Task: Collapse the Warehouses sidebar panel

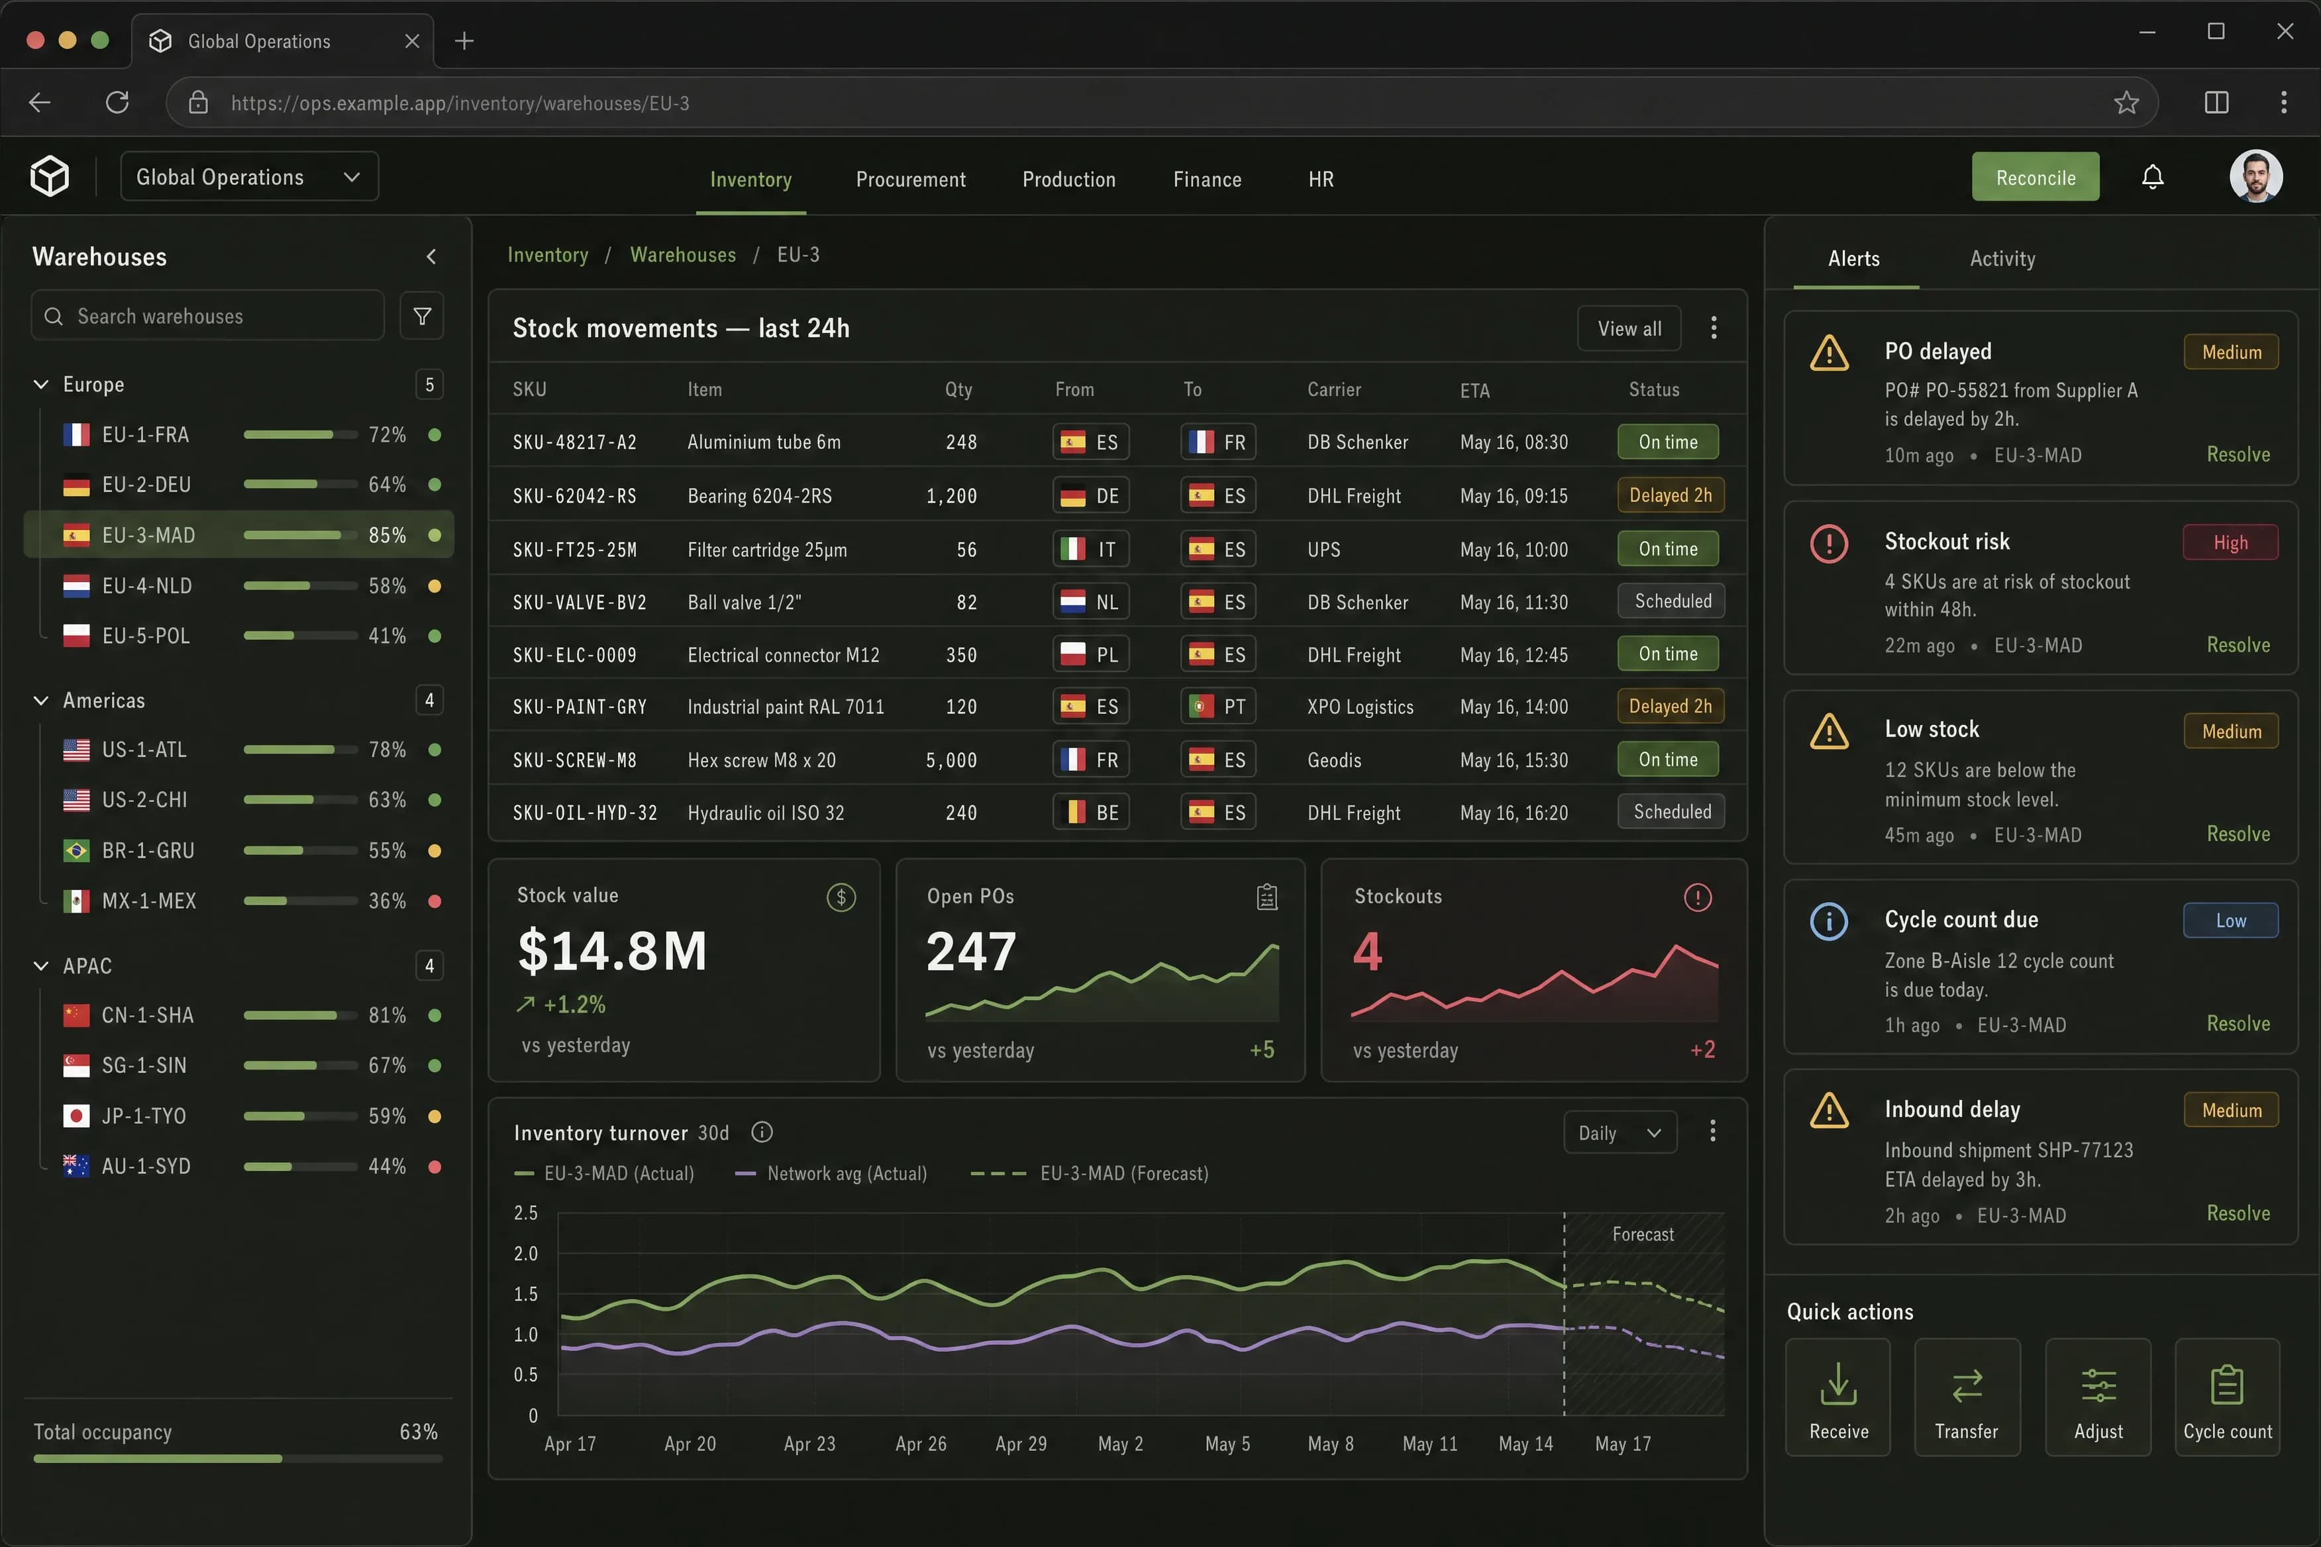Action: [x=431, y=256]
